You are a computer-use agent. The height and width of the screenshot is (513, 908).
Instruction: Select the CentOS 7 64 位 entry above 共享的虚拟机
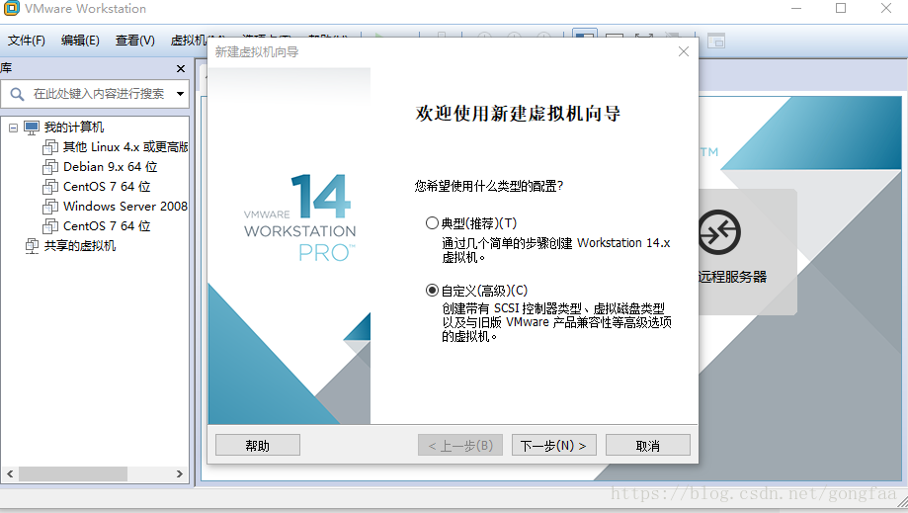tap(107, 225)
